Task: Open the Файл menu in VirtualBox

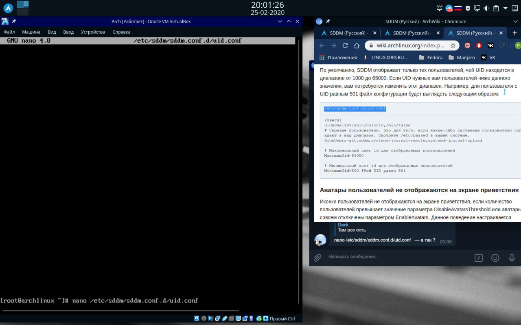Action: click(x=9, y=32)
